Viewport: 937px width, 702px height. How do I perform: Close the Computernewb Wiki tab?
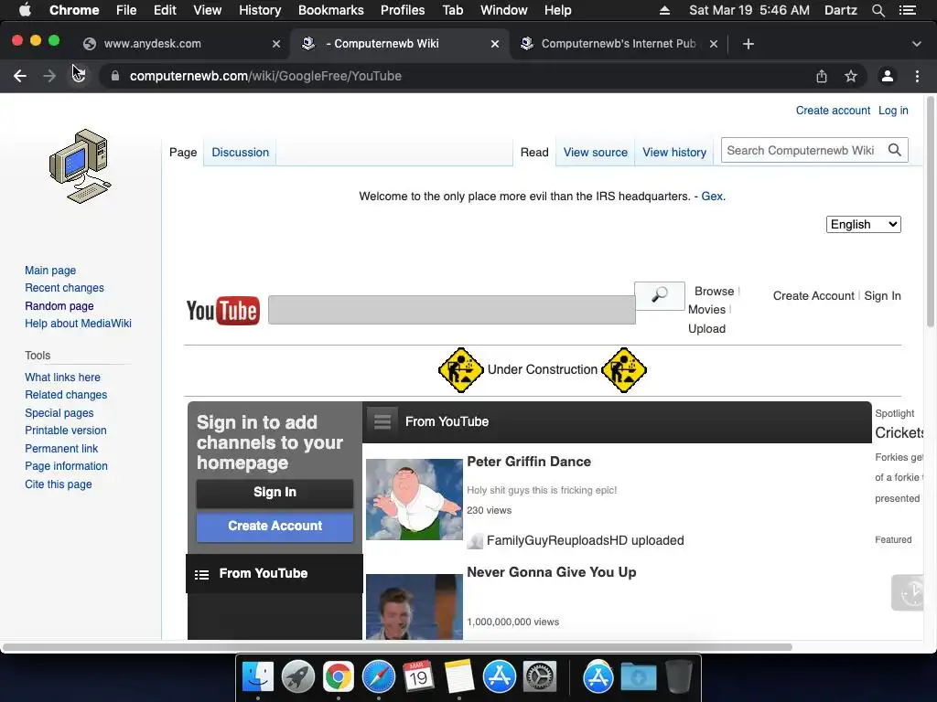click(495, 44)
